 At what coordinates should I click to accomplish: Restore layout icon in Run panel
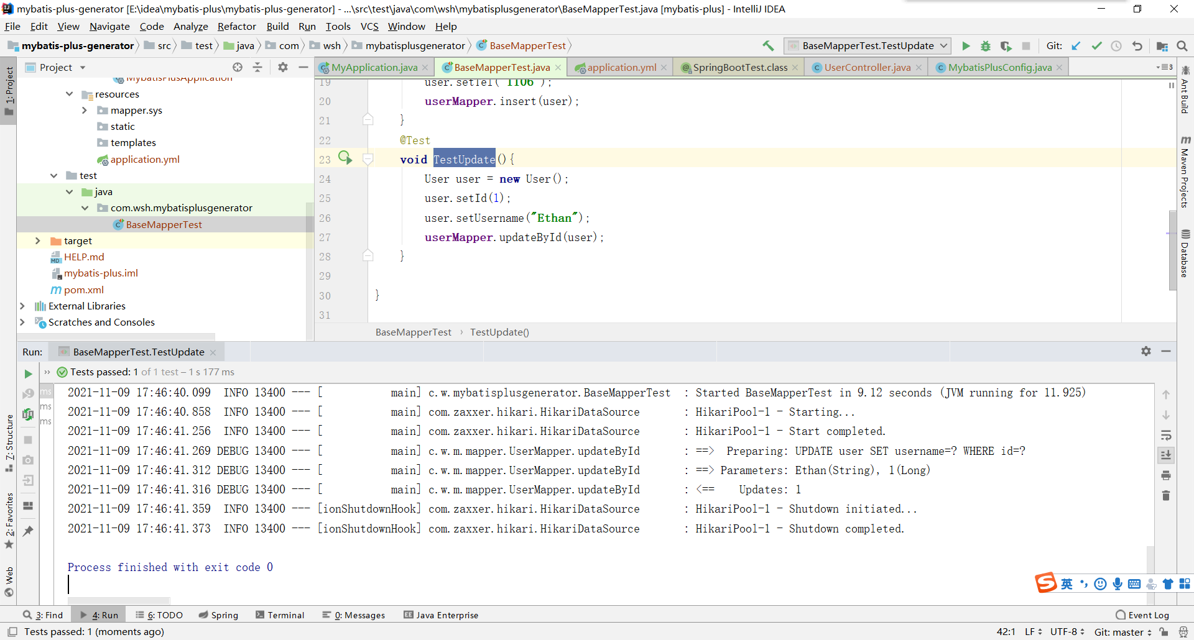tap(28, 506)
